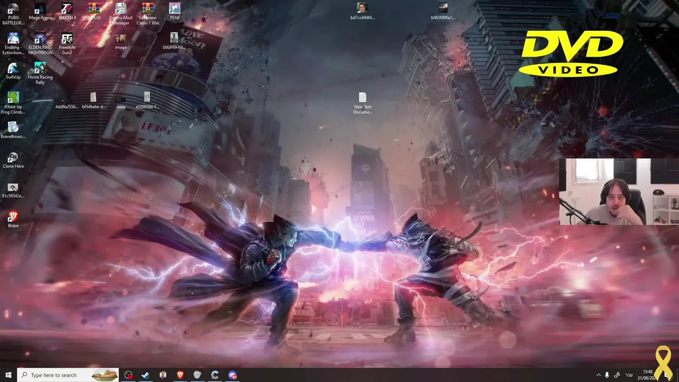Select the bd7cc694f4 image file

362,12
